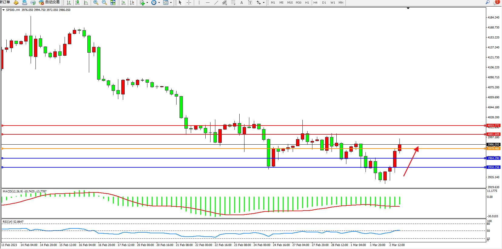Pick the trendline drawing tool
This screenshot has width=502, height=249.
(216, 3)
